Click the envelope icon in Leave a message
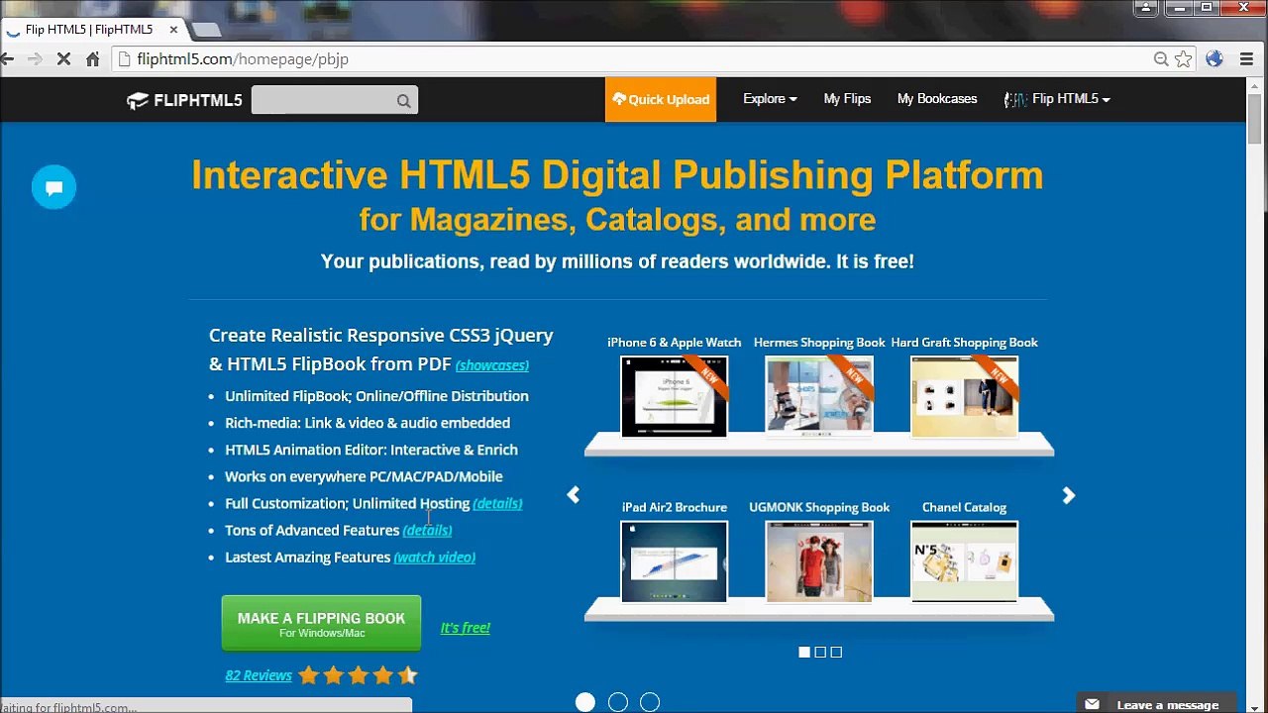The height and width of the screenshot is (713, 1268). [1092, 705]
